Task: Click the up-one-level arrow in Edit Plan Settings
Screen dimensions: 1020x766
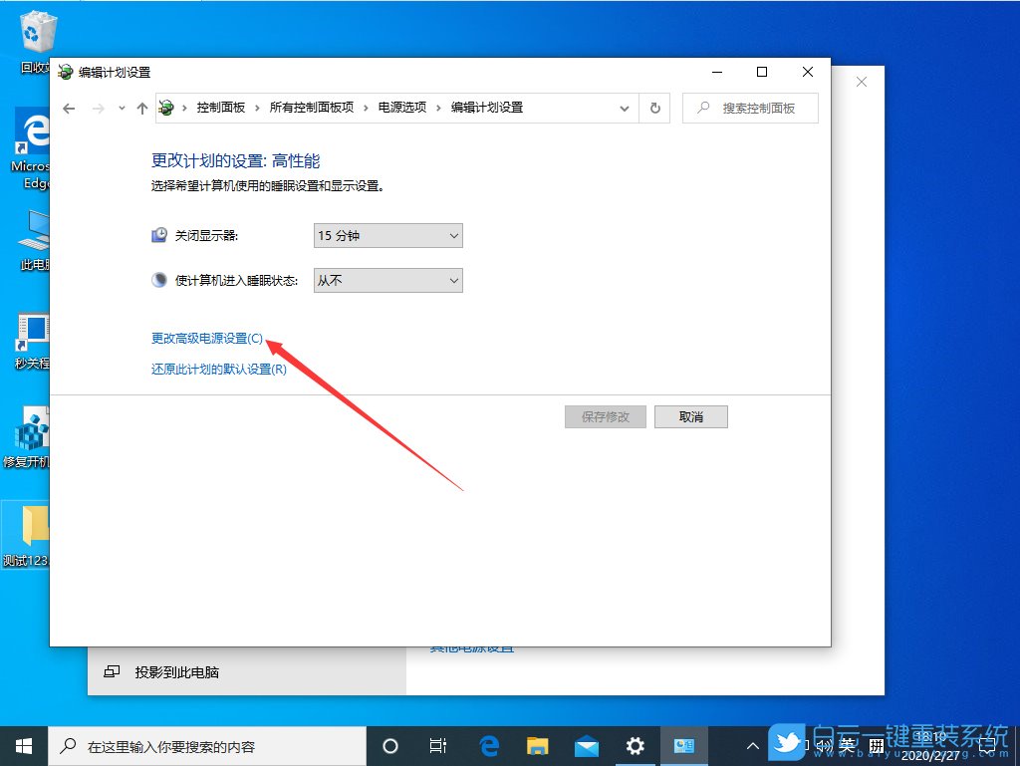Action: pos(141,108)
